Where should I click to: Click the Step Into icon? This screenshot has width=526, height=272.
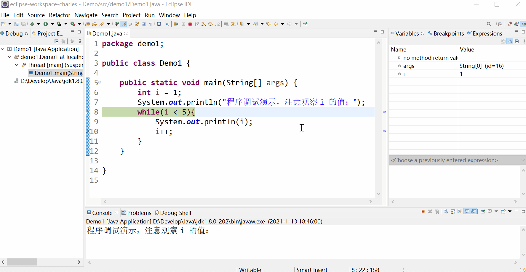203,24
